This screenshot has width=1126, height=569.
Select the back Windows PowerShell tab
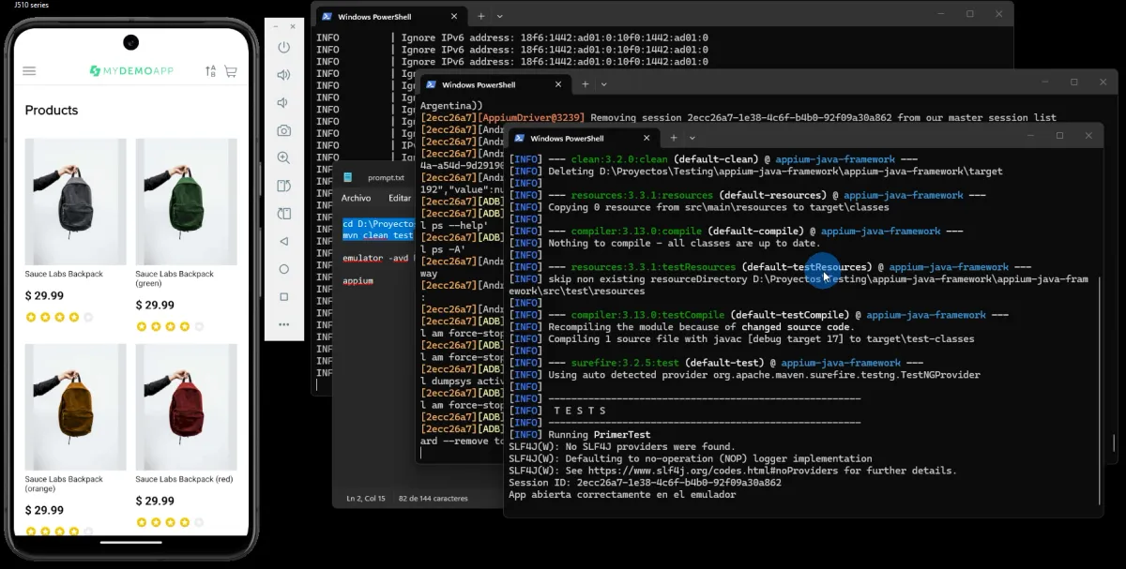pyautogui.click(x=390, y=17)
